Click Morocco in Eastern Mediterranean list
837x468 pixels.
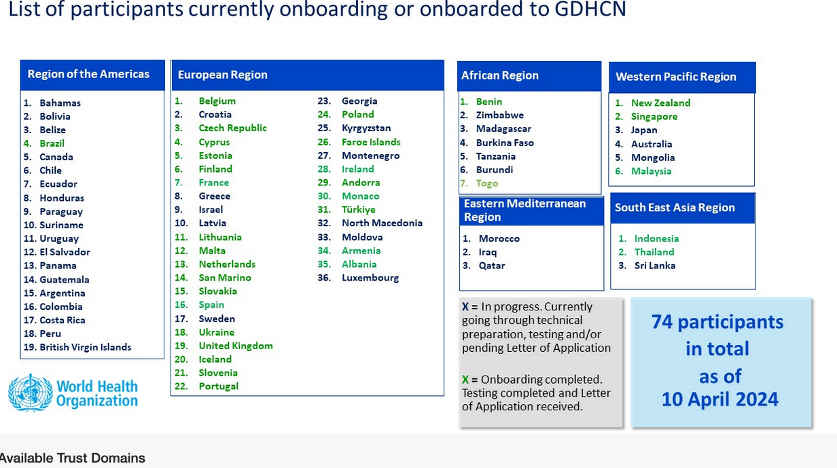pyautogui.click(x=499, y=238)
